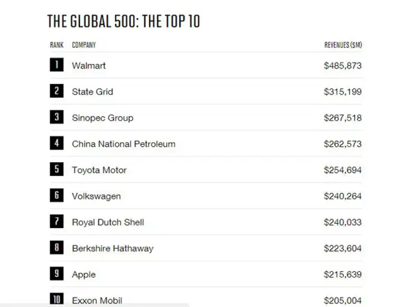Click the Toyota Motor company name

pyautogui.click(x=99, y=170)
